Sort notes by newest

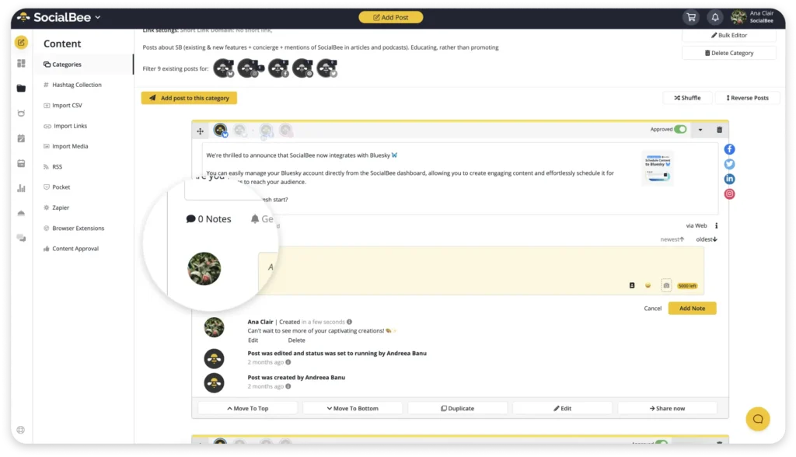click(x=672, y=239)
